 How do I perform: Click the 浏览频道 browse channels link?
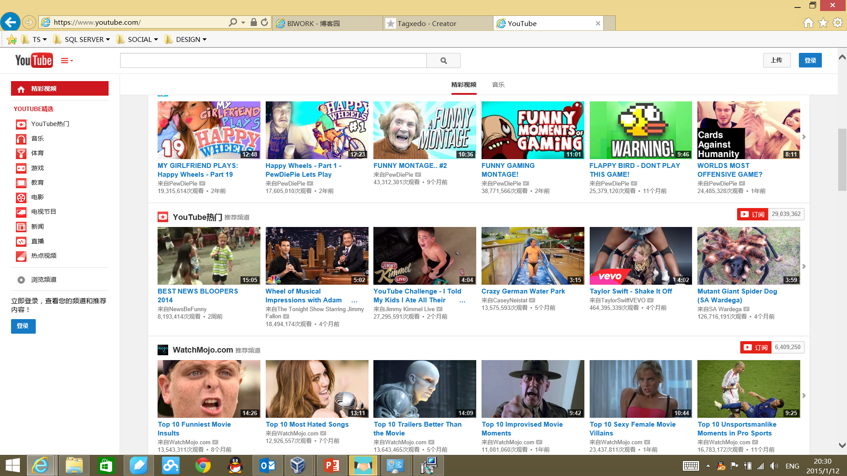[x=44, y=280]
